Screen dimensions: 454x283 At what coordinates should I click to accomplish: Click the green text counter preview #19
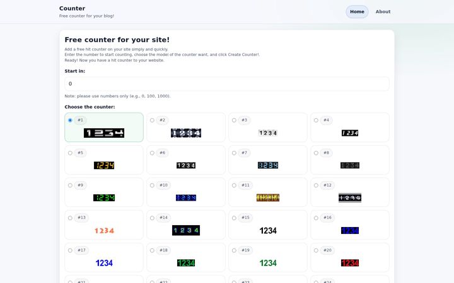pos(268,263)
